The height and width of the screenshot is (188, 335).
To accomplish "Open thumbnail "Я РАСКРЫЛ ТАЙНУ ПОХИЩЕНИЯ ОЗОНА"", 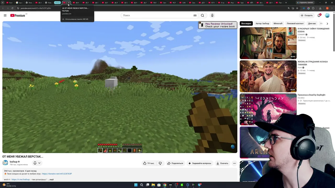I will tap(268, 43).
